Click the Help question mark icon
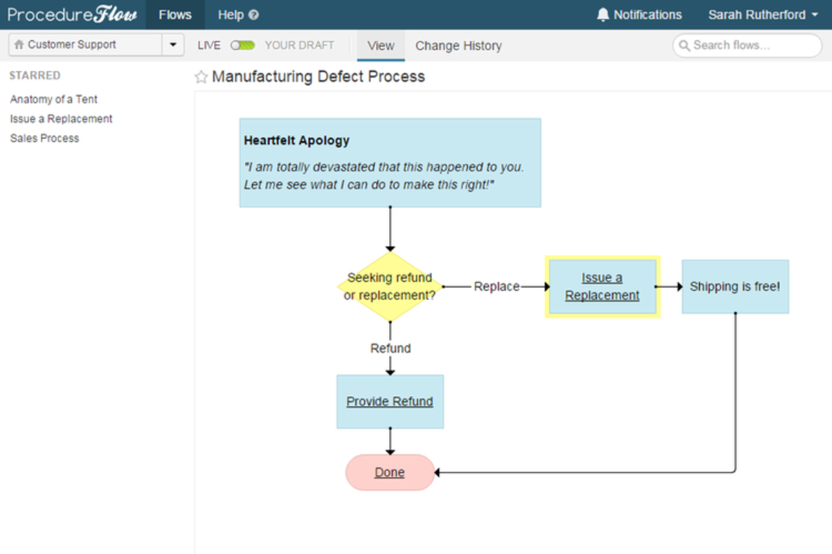The height and width of the screenshot is (554, 832). [253, 15]
